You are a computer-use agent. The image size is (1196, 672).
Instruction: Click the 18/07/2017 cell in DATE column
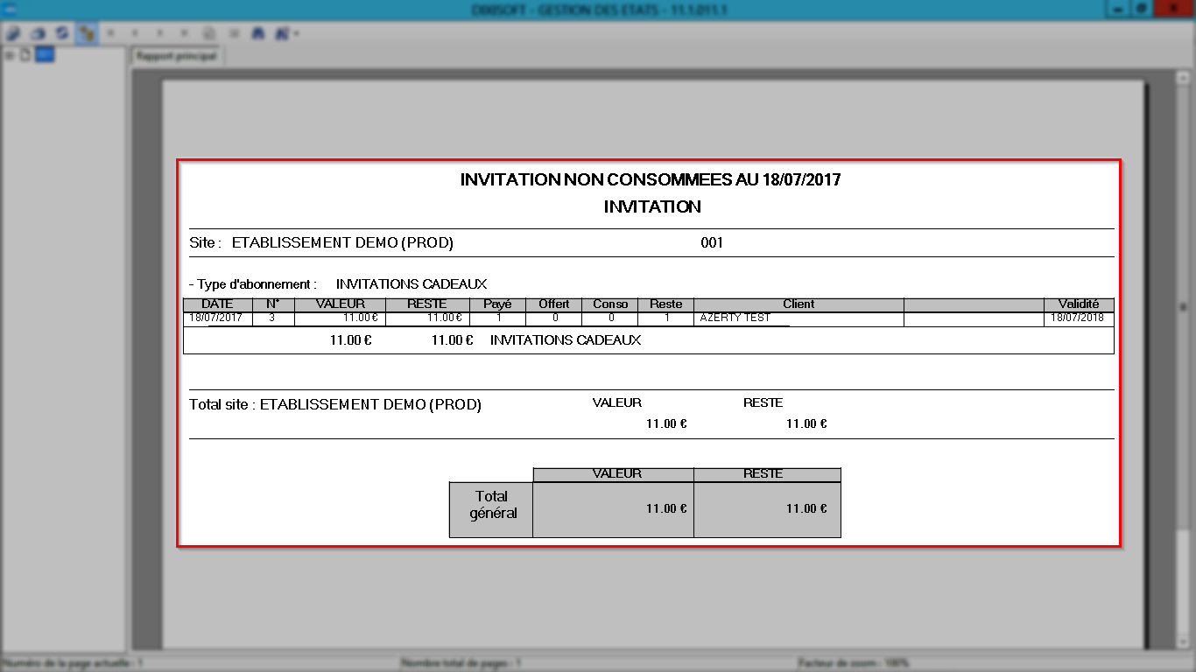tap(217, 318)
